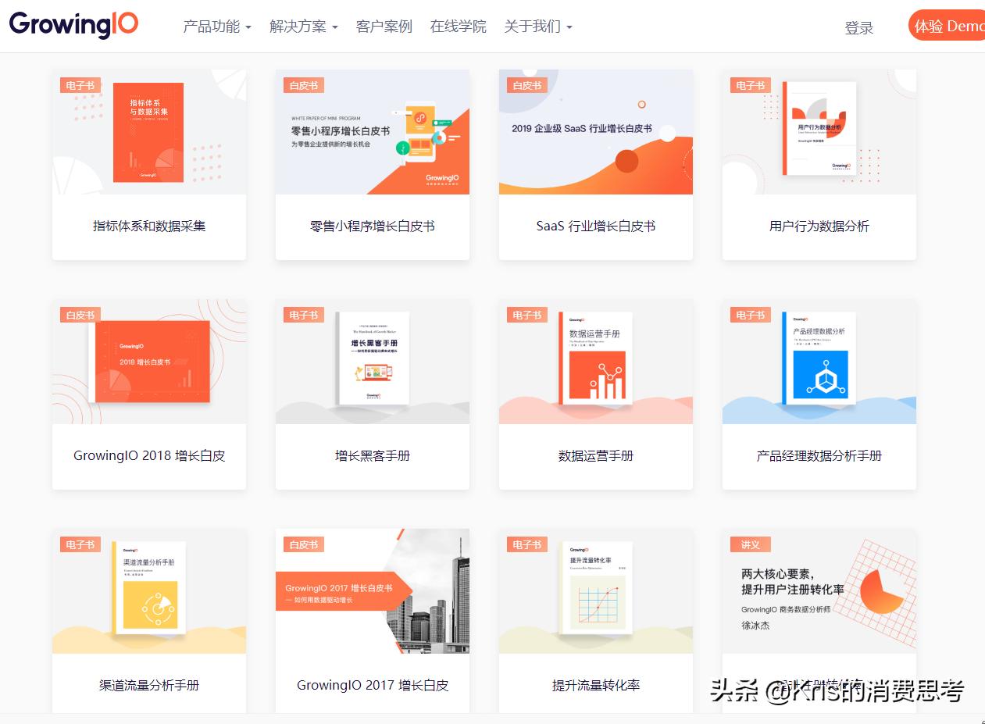Go to 客户案例 menu item
This screenshot has height=724, width=985.
[x=384, y=27]
